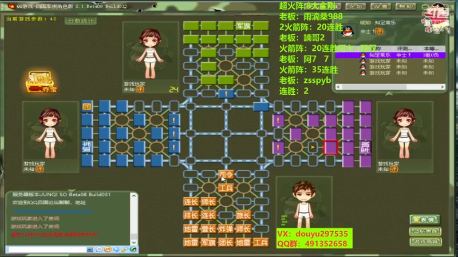
Task: Click the globe avatar icon in chat toolbar
Action: coord(133,250)
